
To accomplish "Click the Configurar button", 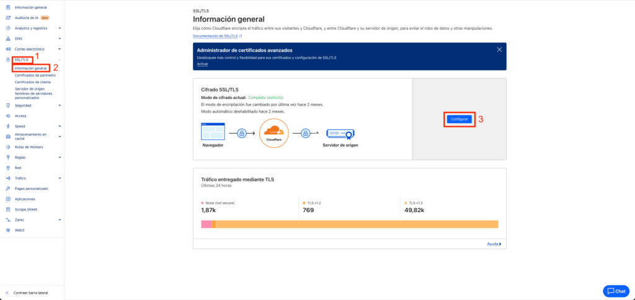I will point(460,119).
